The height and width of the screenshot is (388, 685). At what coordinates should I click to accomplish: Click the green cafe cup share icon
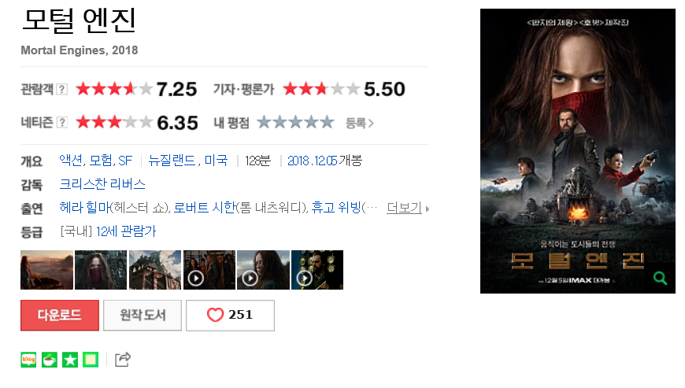(50, 360)
